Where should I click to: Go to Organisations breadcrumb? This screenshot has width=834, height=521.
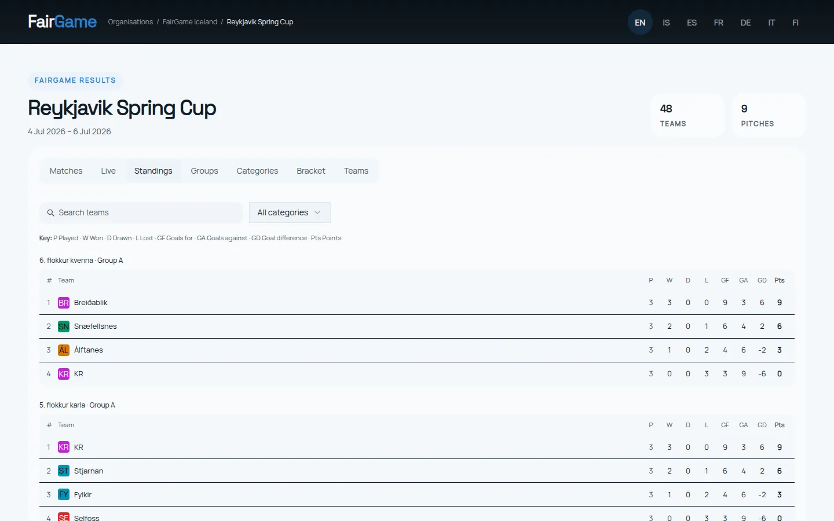pyautogui.click(x=130, y=22)
